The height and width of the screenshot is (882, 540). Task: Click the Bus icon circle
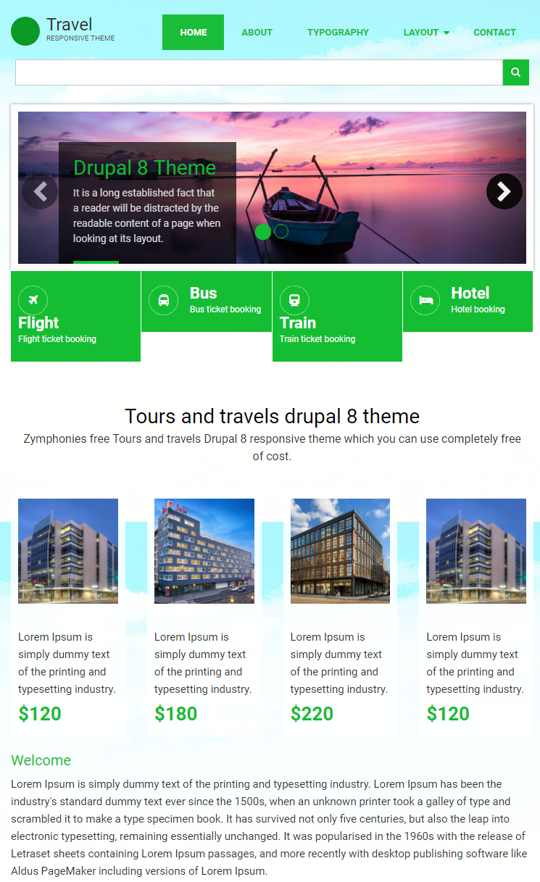click(x=164, y=300)
